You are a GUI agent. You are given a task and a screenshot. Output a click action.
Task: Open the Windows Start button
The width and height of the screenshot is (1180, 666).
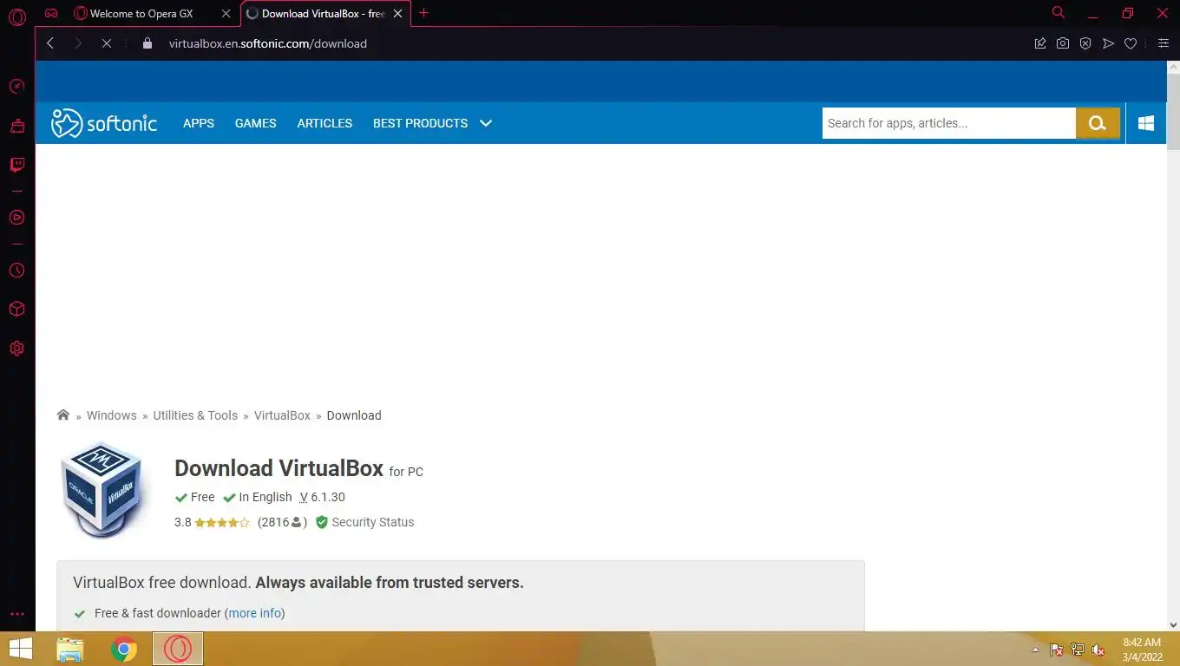click(21, 649)
